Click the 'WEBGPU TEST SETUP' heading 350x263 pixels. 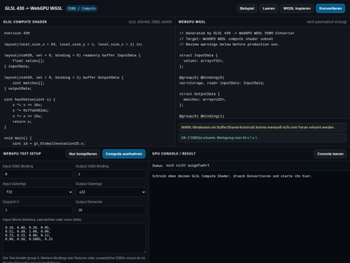[22, 154]
